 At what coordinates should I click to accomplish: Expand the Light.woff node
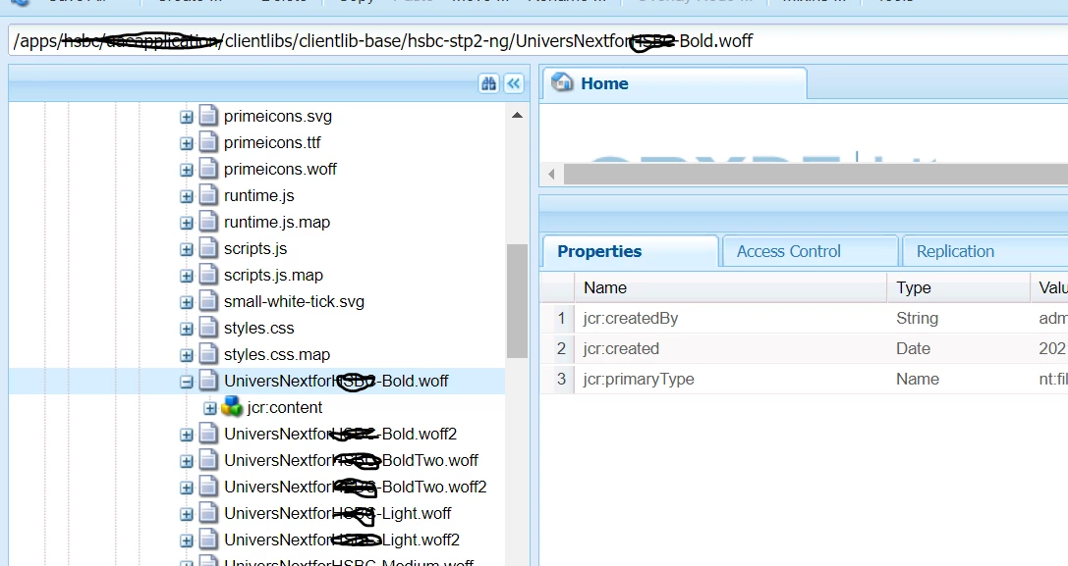186,514
